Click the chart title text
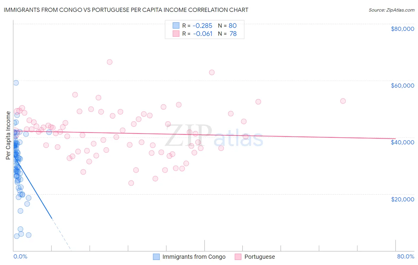Image resolution: width=418 pixels, height=265 pixels. pos(126,10)
